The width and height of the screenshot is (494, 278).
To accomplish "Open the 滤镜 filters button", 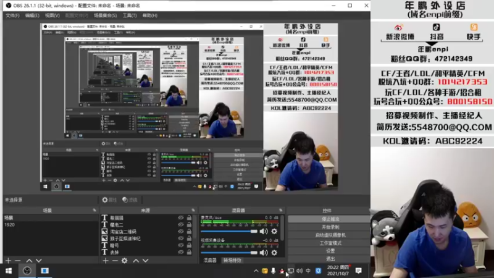I will click(130, 200).
